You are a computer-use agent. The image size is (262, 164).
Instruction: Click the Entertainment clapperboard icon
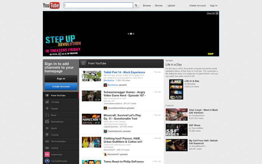pyautogui.click(x=47, y=121)
